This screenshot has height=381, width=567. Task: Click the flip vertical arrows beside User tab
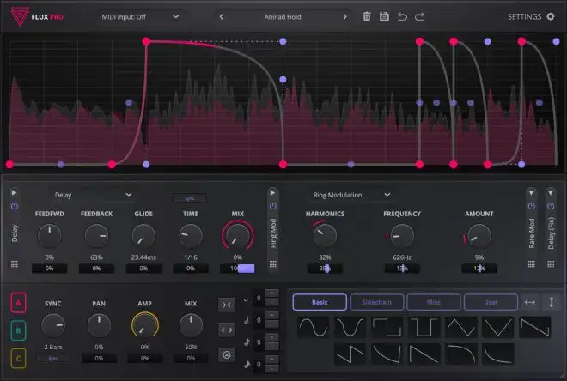click(551, 302)
